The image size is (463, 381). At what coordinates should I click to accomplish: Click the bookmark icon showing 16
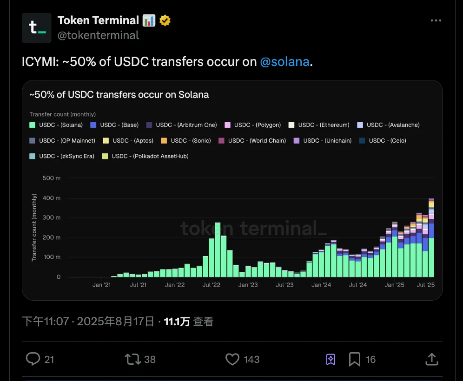pos(355,359)
